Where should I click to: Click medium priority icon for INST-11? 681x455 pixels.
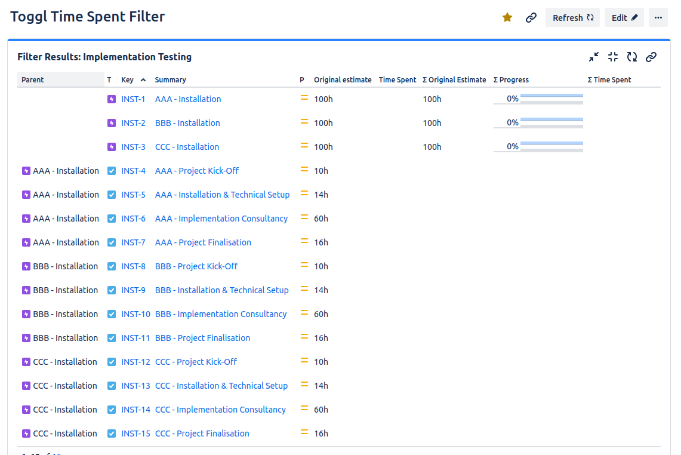(x=304, y=337)
